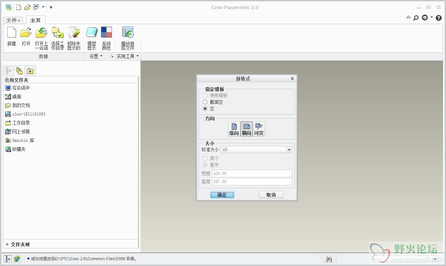Click the quick-access New file icon
Screen dimensions: 446x266
(19, 7)
